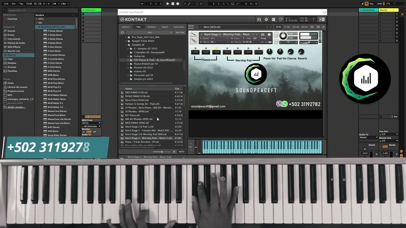Image resolution: width=406 pixels, height=228 pixels.
Task: Open the MIDI Ch dropdown
Action: pyautogui.click(x=215, y=42)
